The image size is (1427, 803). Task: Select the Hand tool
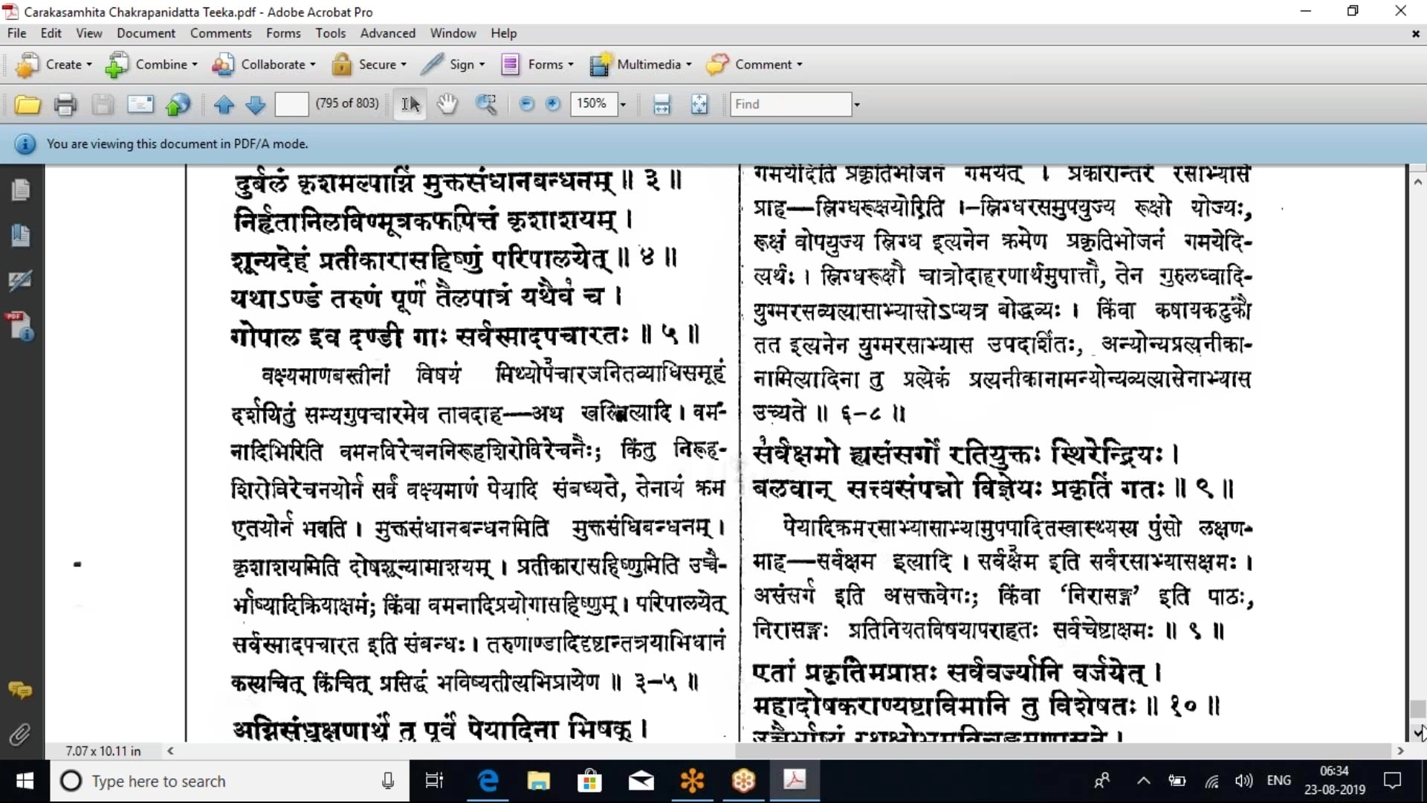tap(447, 104)
